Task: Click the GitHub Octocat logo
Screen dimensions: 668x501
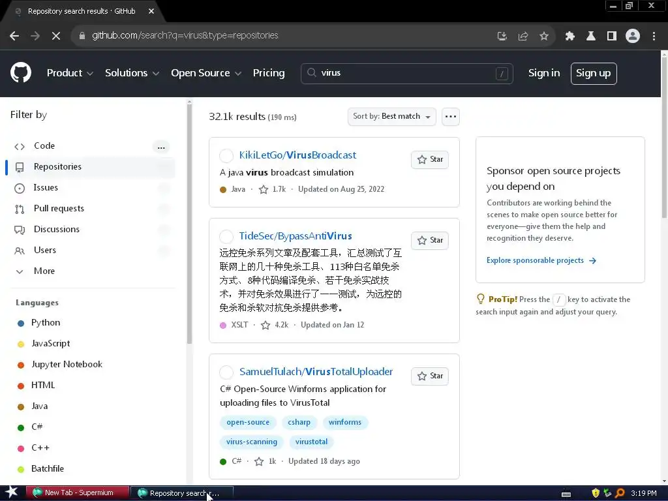Action: click(21, 72)
